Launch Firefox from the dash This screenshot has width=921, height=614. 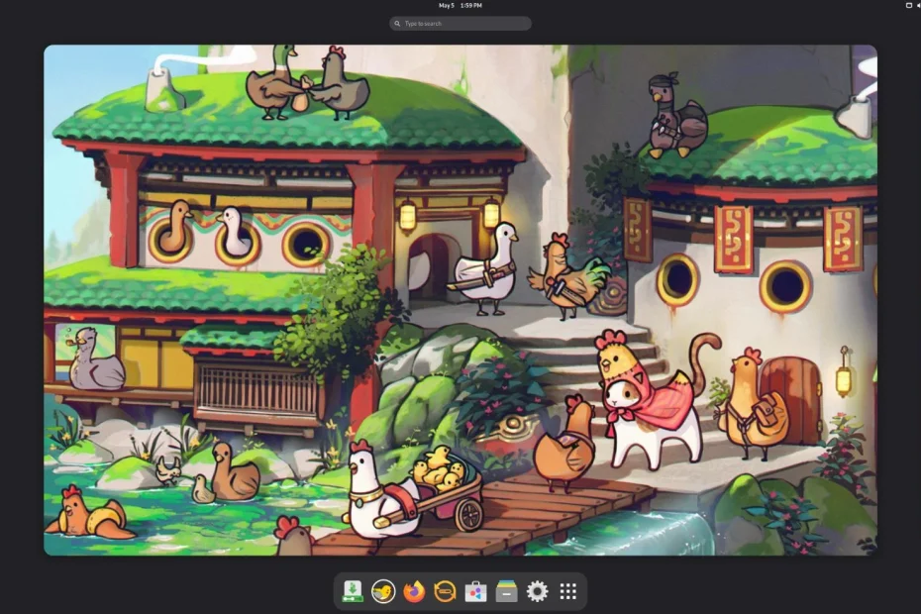coord(414,591)
